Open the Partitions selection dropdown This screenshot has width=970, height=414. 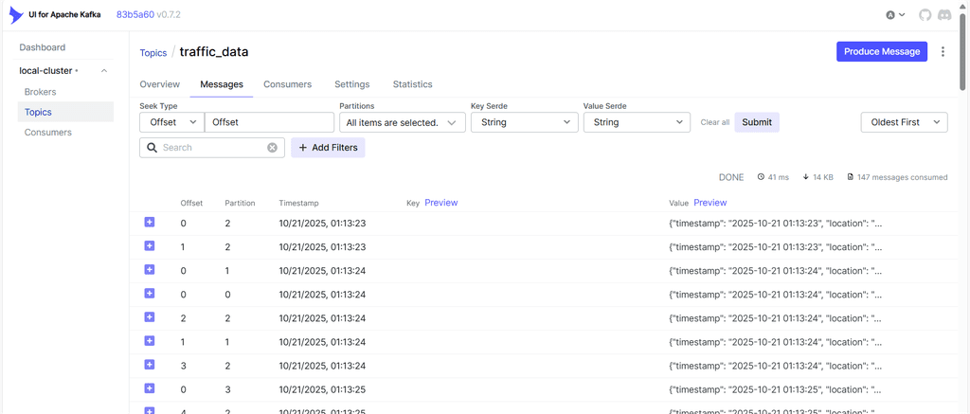coord(402,122)
